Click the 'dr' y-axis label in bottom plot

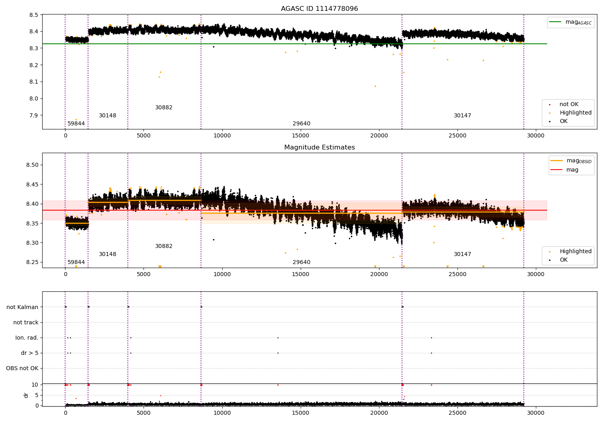coord(26,395)
